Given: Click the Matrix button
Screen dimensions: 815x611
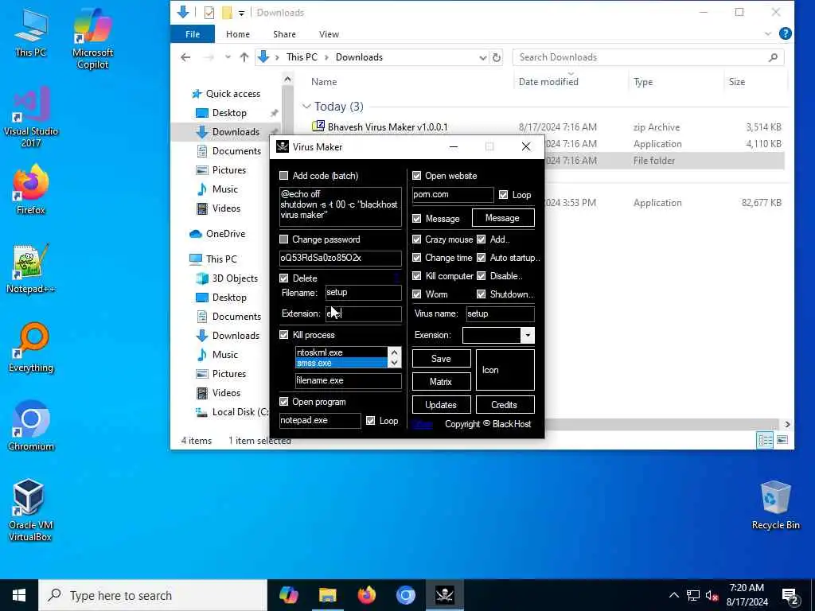Looking at the screenshot, I should (x=441, y=381).
